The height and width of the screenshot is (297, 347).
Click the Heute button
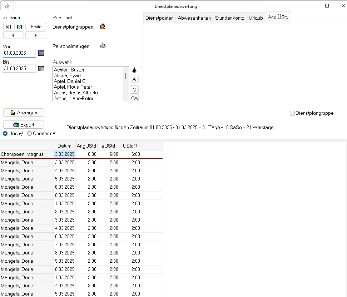(x=36, y=27)
